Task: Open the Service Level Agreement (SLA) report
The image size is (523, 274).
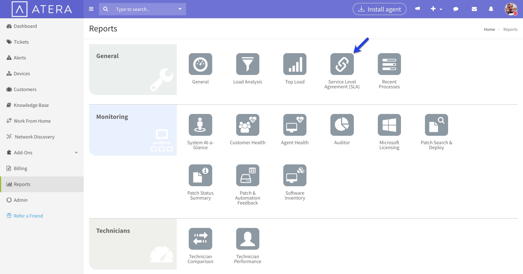Action: click(x=342, y=64)
